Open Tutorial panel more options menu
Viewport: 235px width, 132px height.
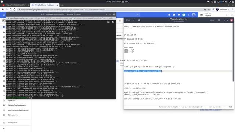[x=227, y=15]
